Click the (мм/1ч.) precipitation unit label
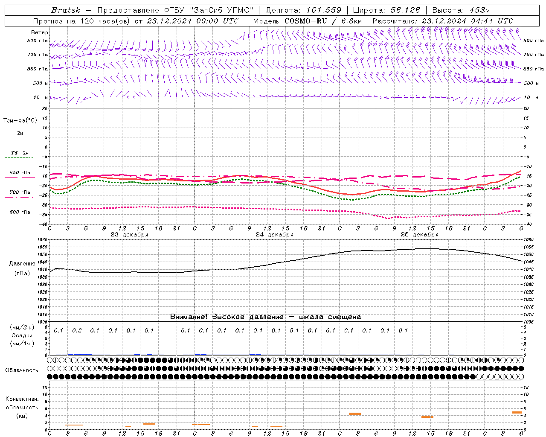 coord(22,344)
